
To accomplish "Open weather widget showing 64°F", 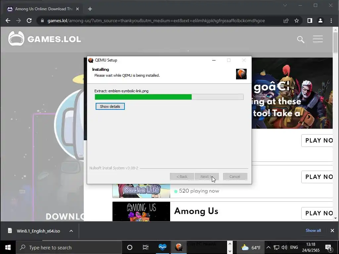I will coord(251,247).
